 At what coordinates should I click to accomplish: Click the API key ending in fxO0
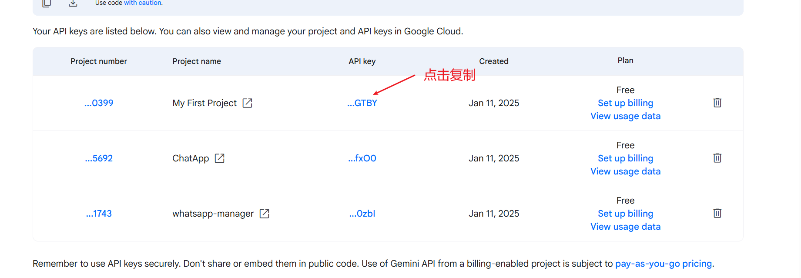tap(362, 158)
